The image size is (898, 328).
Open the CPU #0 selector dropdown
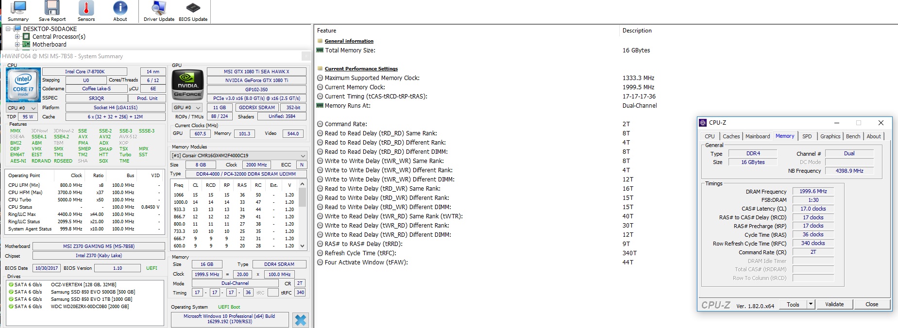click(x=22, y=108)
